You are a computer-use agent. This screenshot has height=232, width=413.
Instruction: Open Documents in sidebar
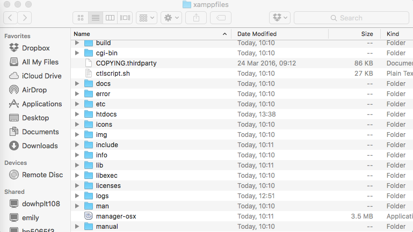tap(34, 132)
